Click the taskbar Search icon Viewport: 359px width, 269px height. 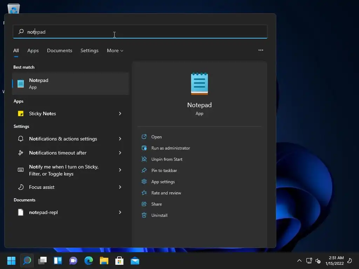27,261
